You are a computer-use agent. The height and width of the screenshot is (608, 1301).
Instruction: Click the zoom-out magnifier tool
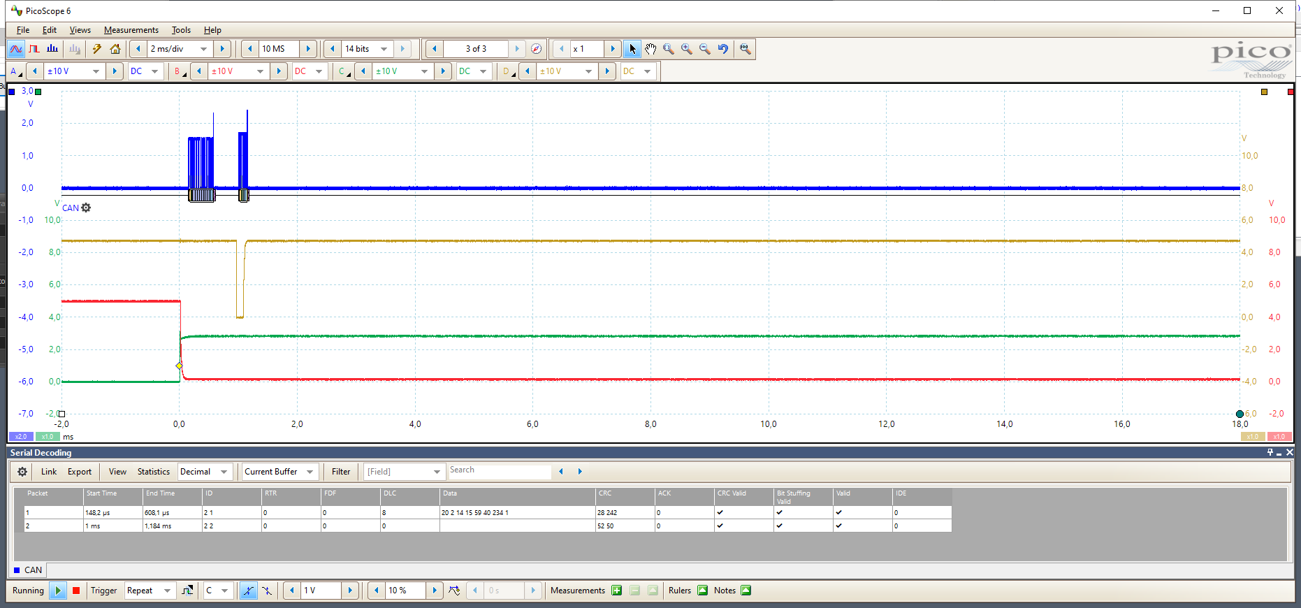(705, 49)
